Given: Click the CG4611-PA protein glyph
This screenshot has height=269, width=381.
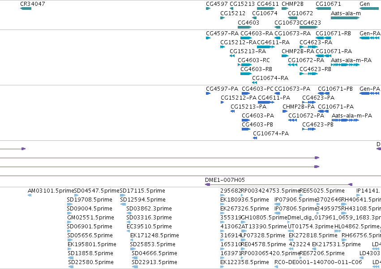Looking at the screenshot, I should click(266, 102).
